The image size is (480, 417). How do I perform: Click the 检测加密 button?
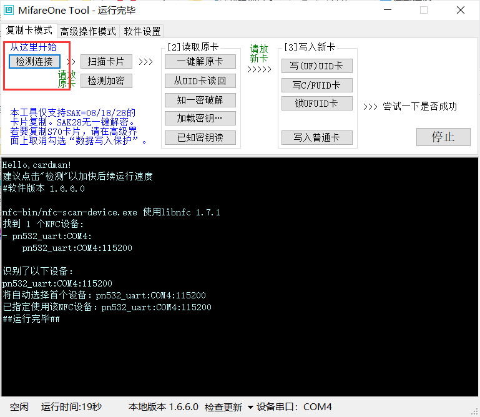coord(106,81)
